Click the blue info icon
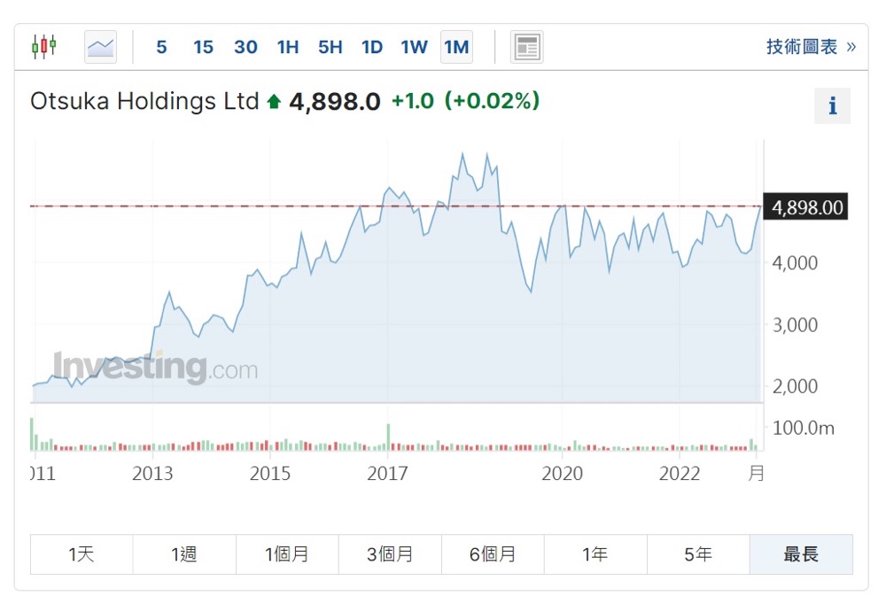 click(832, 106)
